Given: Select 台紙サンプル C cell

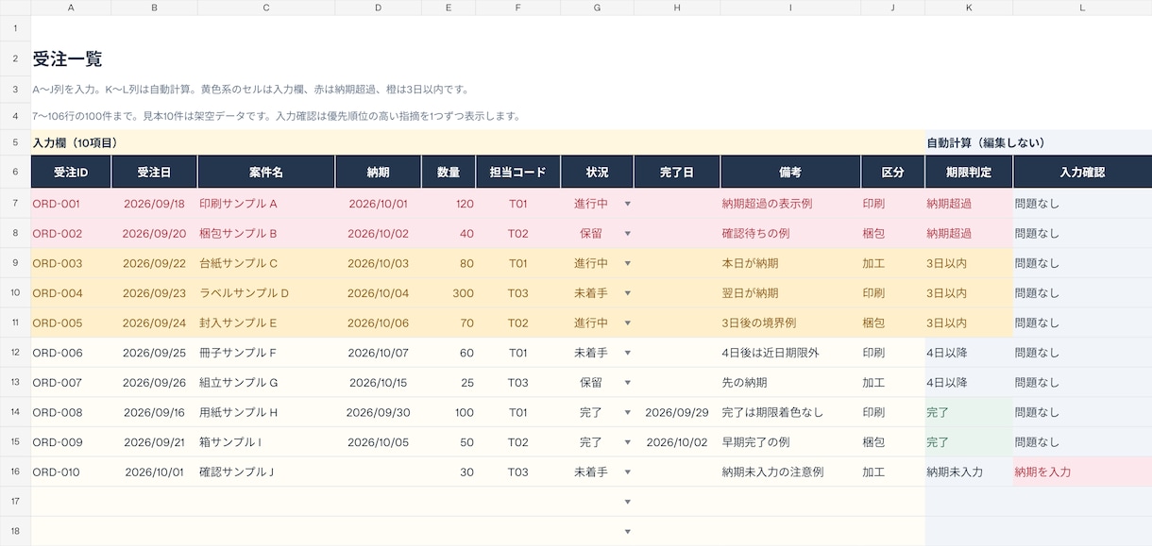Looking at the screenshot, I should [266, 263].
